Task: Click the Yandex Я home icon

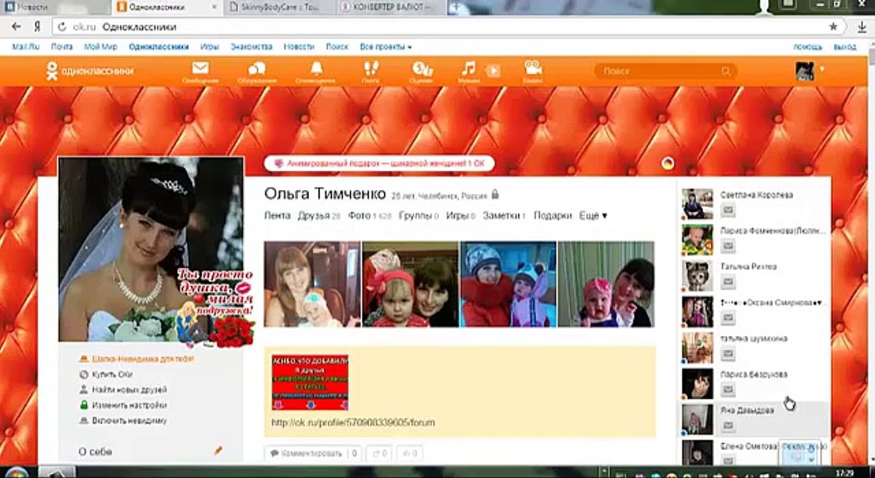Action: 38,27
